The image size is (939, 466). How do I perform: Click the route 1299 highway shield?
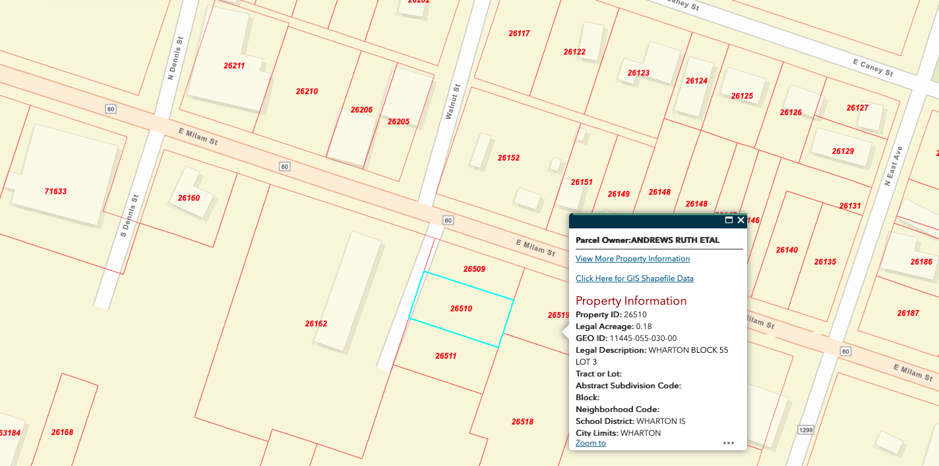(x=805, y=430)
